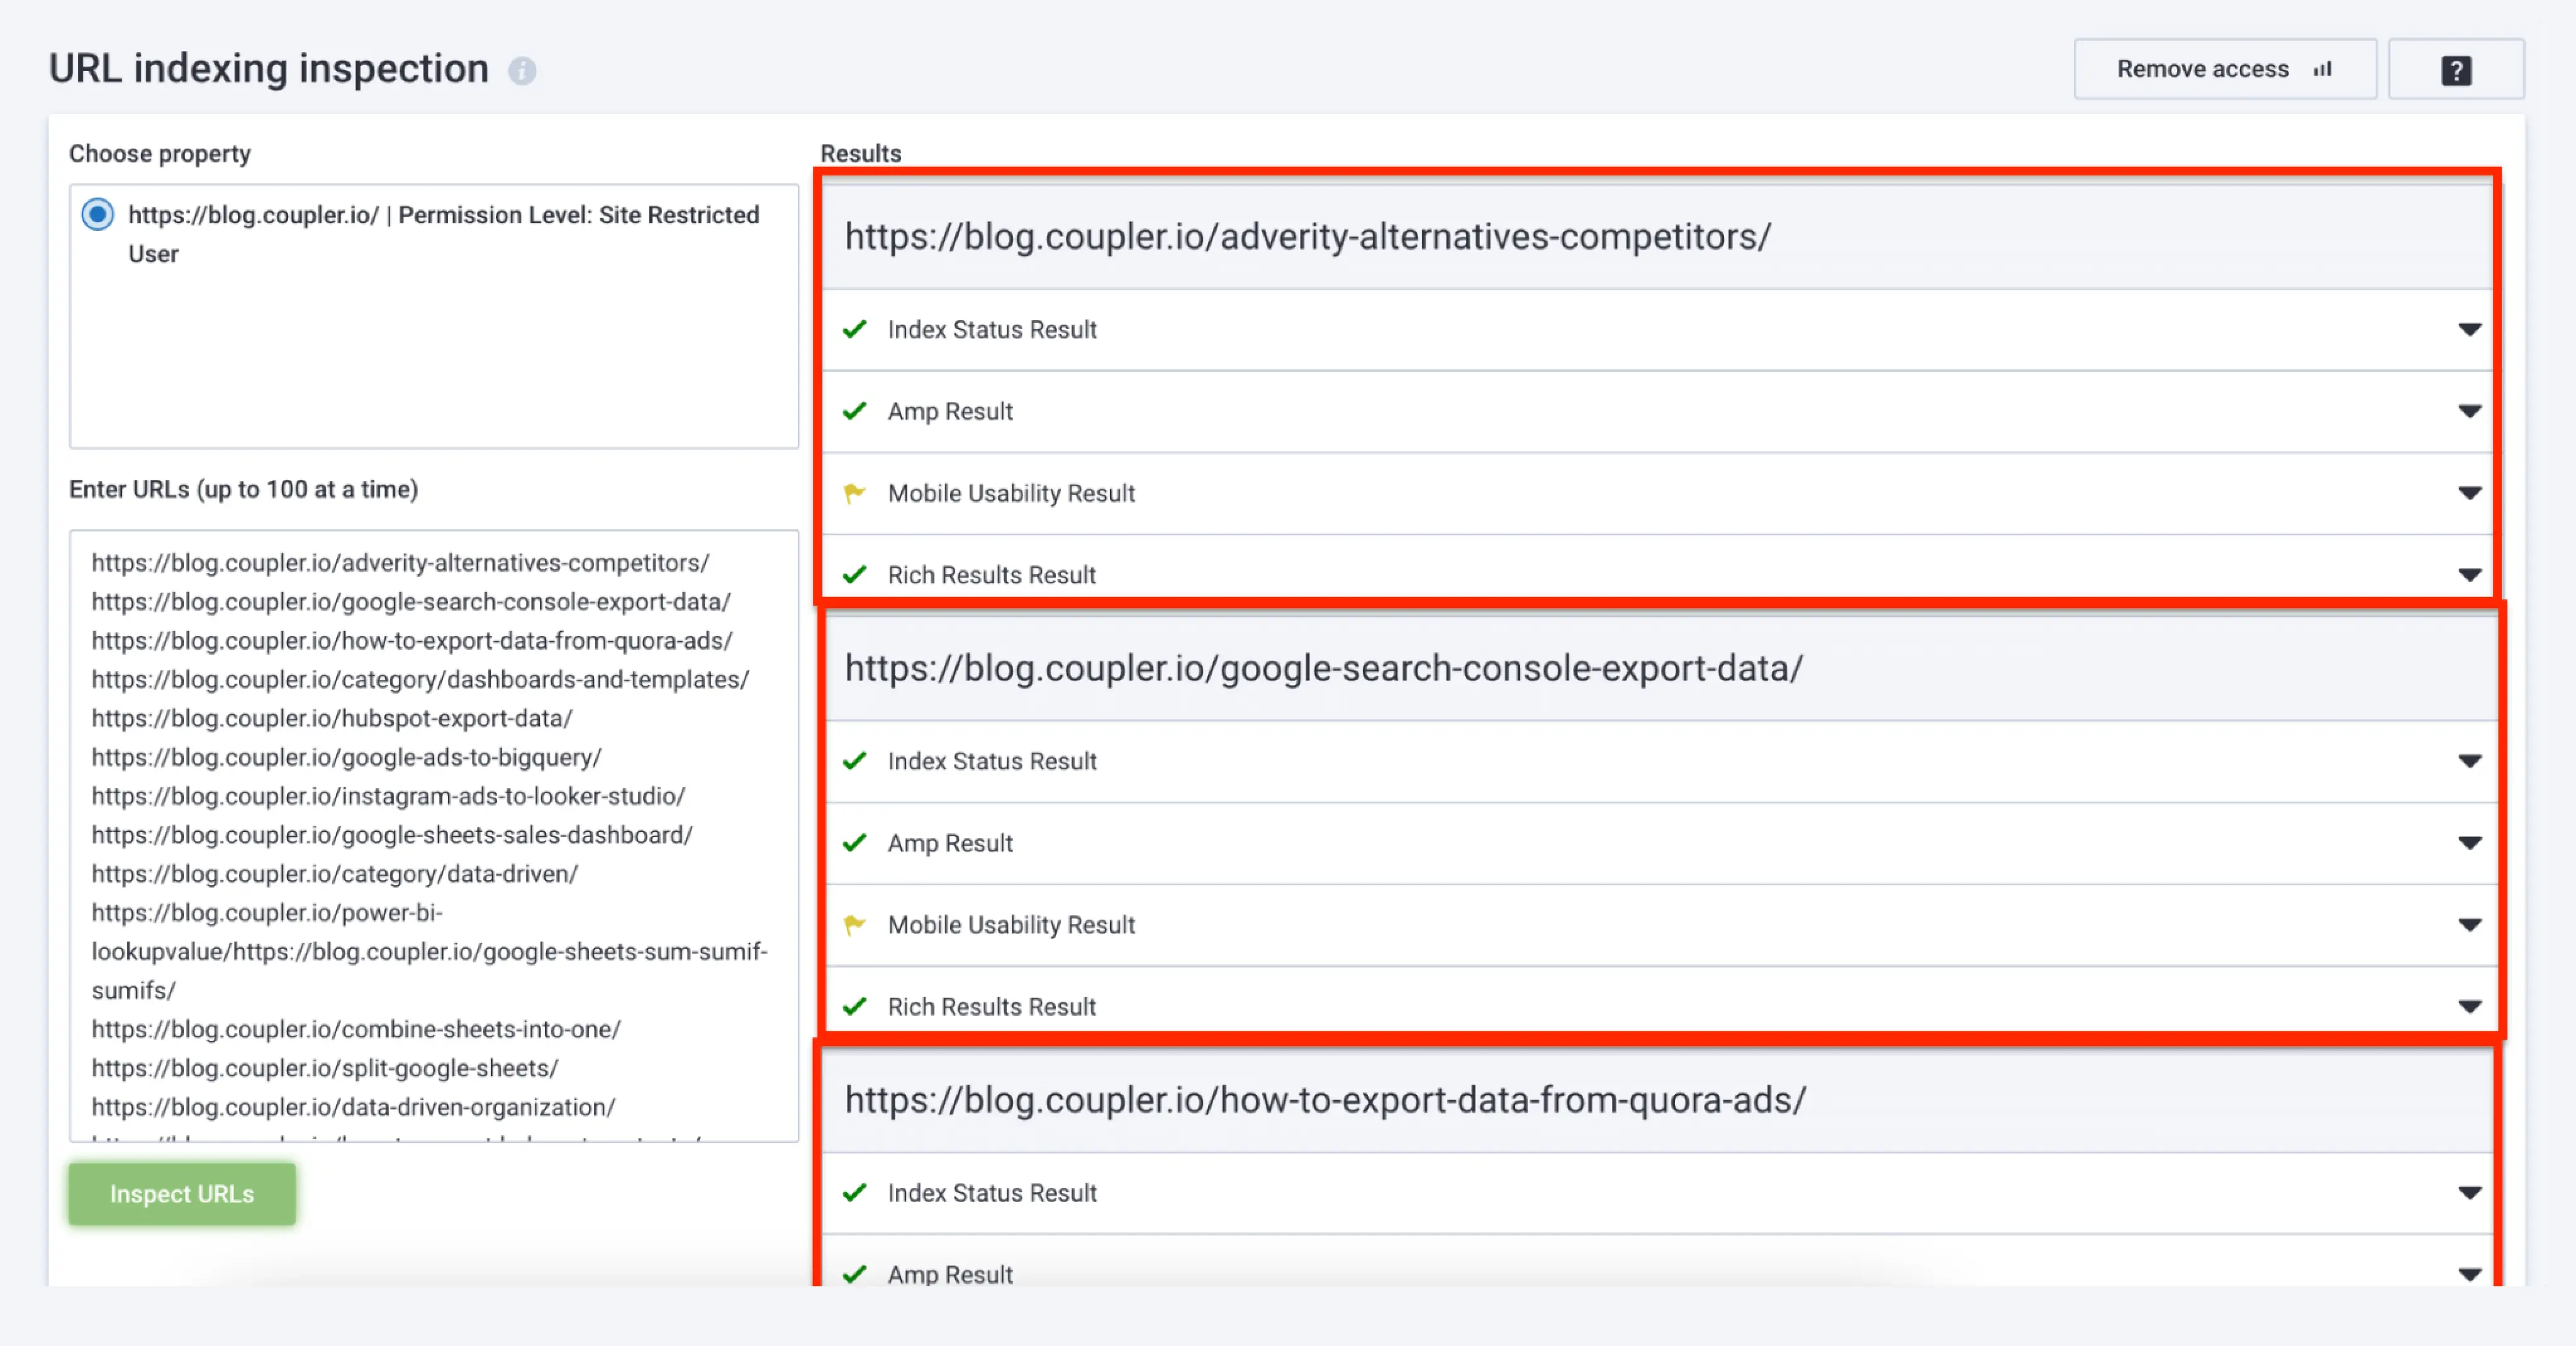The width and height of the screenshot is (2576, 1346).
Task: Click the Inspect URLs button
Action: (182, 1193)
